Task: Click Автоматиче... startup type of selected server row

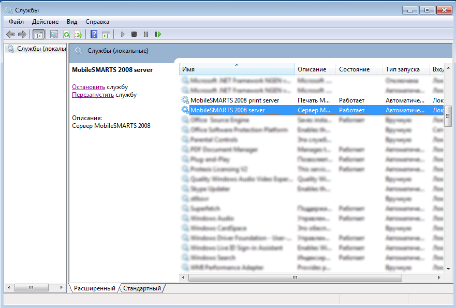Action: [x=405, y=110]
